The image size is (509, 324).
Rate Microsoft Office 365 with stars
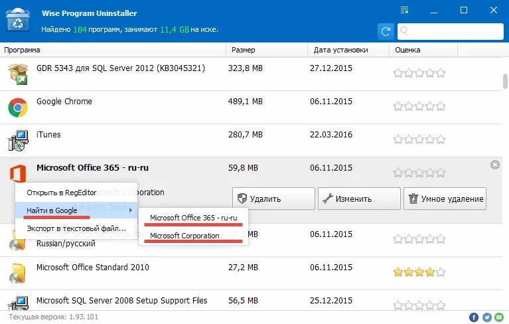[x=419, y=173]
